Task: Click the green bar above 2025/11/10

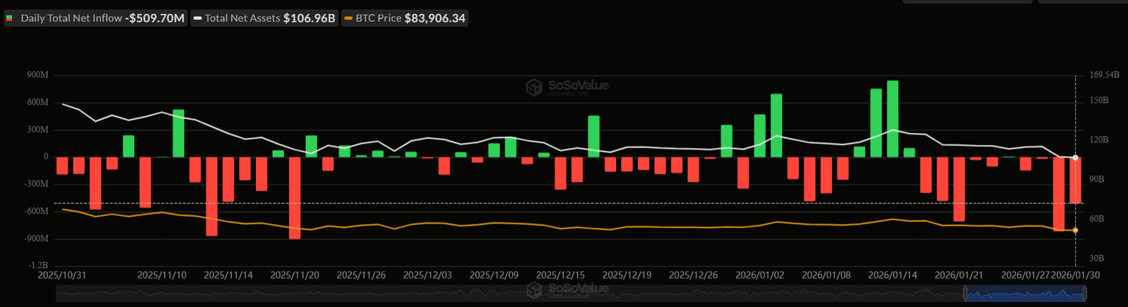Action: pyautogui.click(x=178, y=133)
